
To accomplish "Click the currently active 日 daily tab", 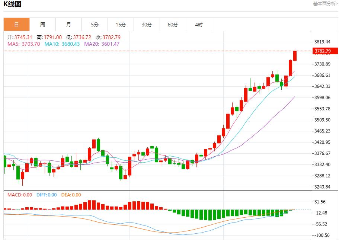I will [16, 24].
